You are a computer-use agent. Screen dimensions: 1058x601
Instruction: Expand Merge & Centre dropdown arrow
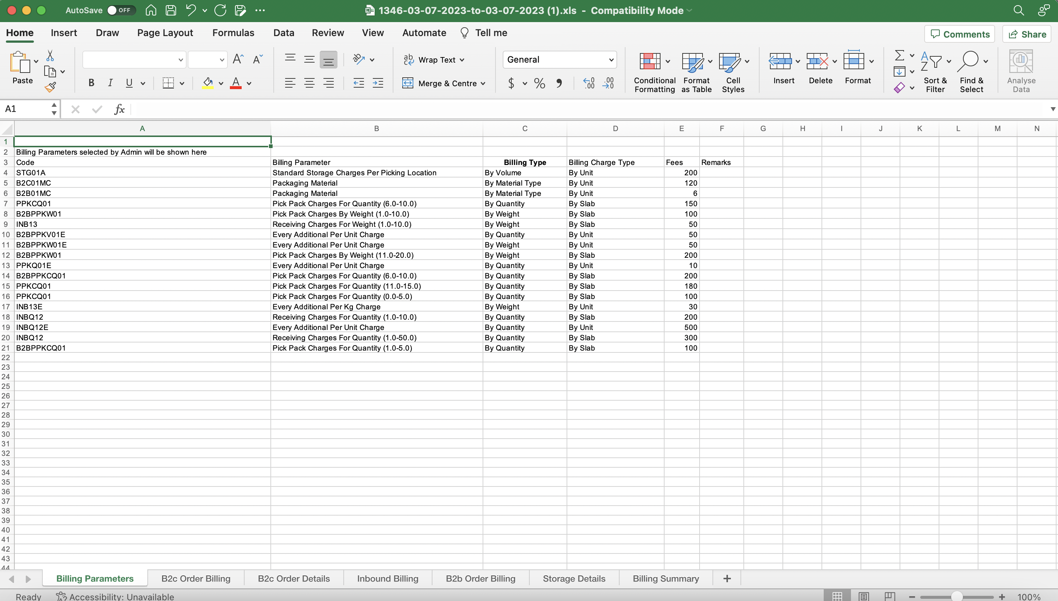[483, 83]
